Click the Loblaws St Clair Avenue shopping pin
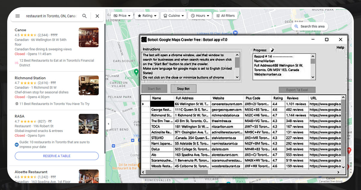Image resolution: width=361 pixels, height=190 pixels. [235, 33]
